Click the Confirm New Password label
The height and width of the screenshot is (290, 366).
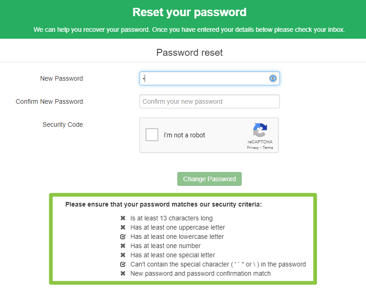pyautogui.click(x=49, y=101)
